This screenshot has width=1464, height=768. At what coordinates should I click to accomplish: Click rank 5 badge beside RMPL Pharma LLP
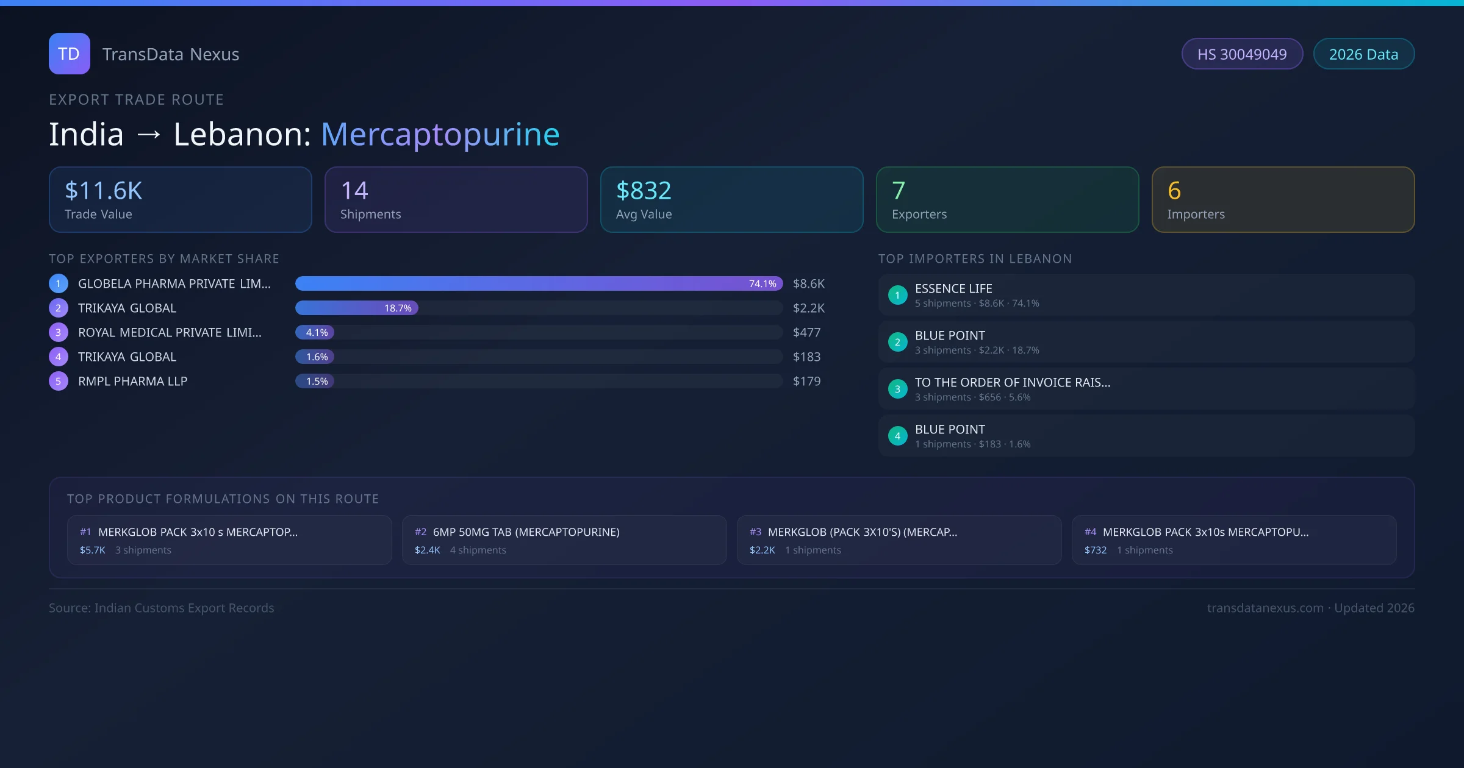(x=59, y=381)
